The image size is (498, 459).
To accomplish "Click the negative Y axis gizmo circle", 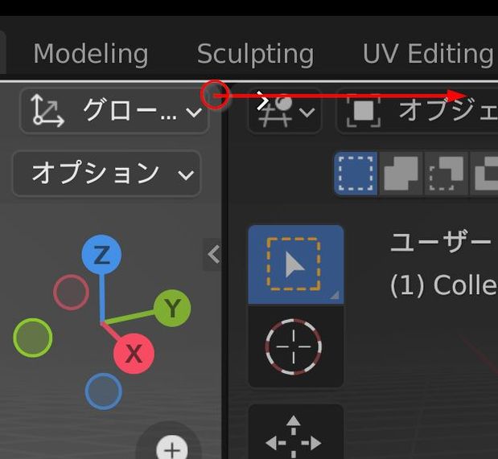I will (x=33, y=338).
